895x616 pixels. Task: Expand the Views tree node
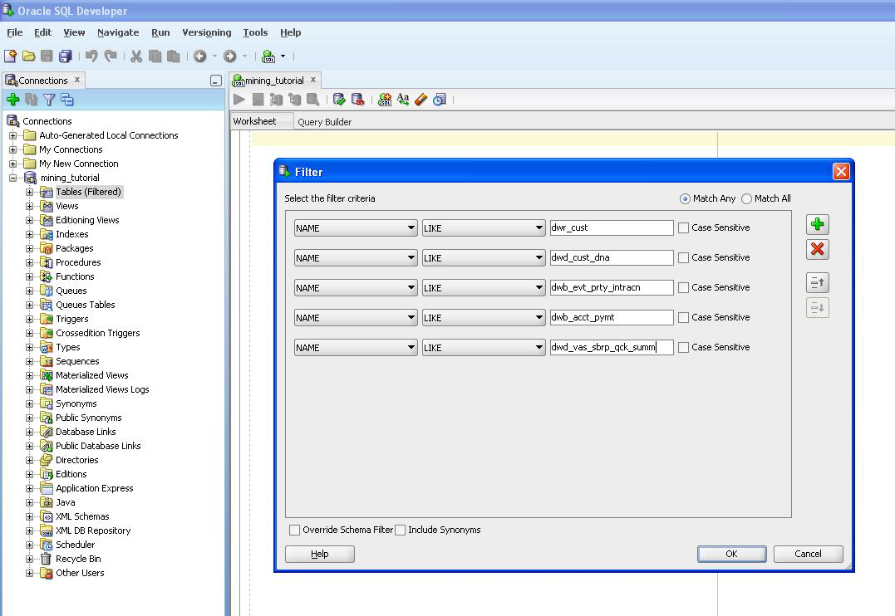[x=29, y=206]
